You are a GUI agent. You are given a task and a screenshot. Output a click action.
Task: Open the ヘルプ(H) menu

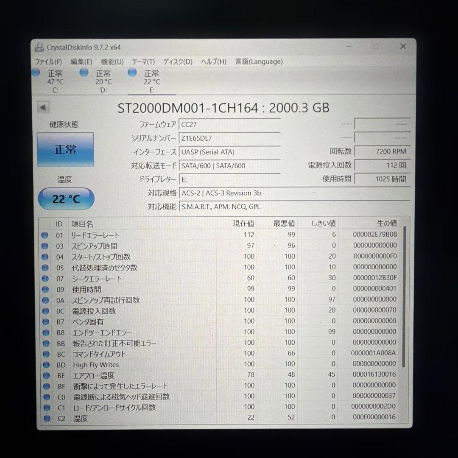(x=214, y=62)
